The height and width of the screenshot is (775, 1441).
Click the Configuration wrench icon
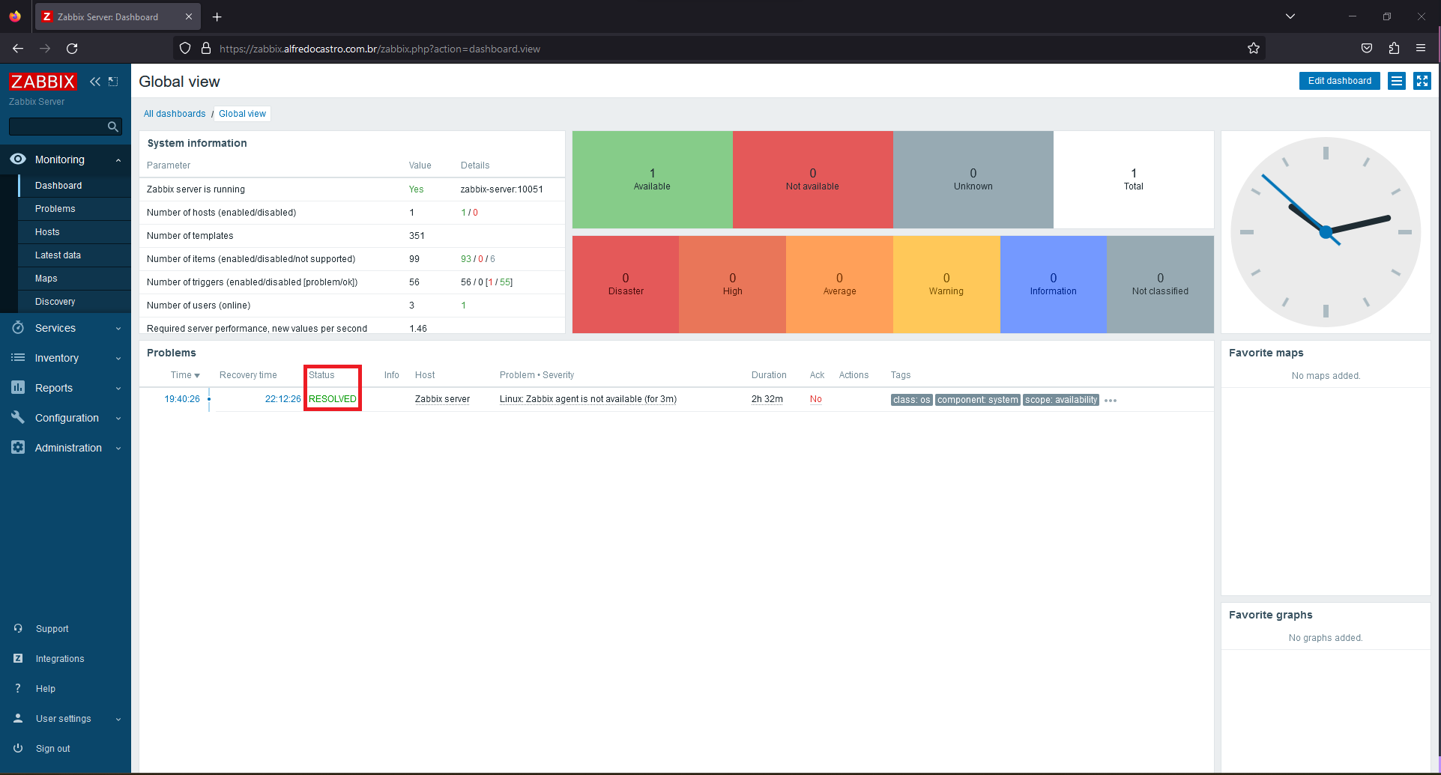coord(18,418)
